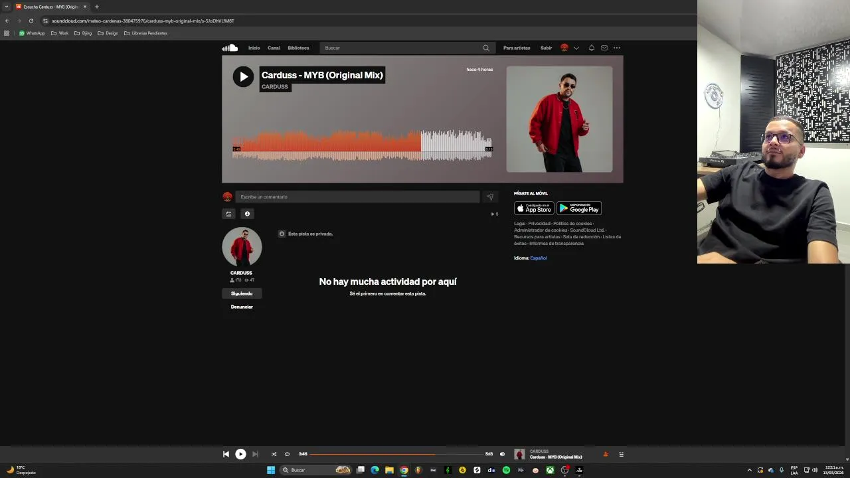Open Política de cookies link

point(572,224)
